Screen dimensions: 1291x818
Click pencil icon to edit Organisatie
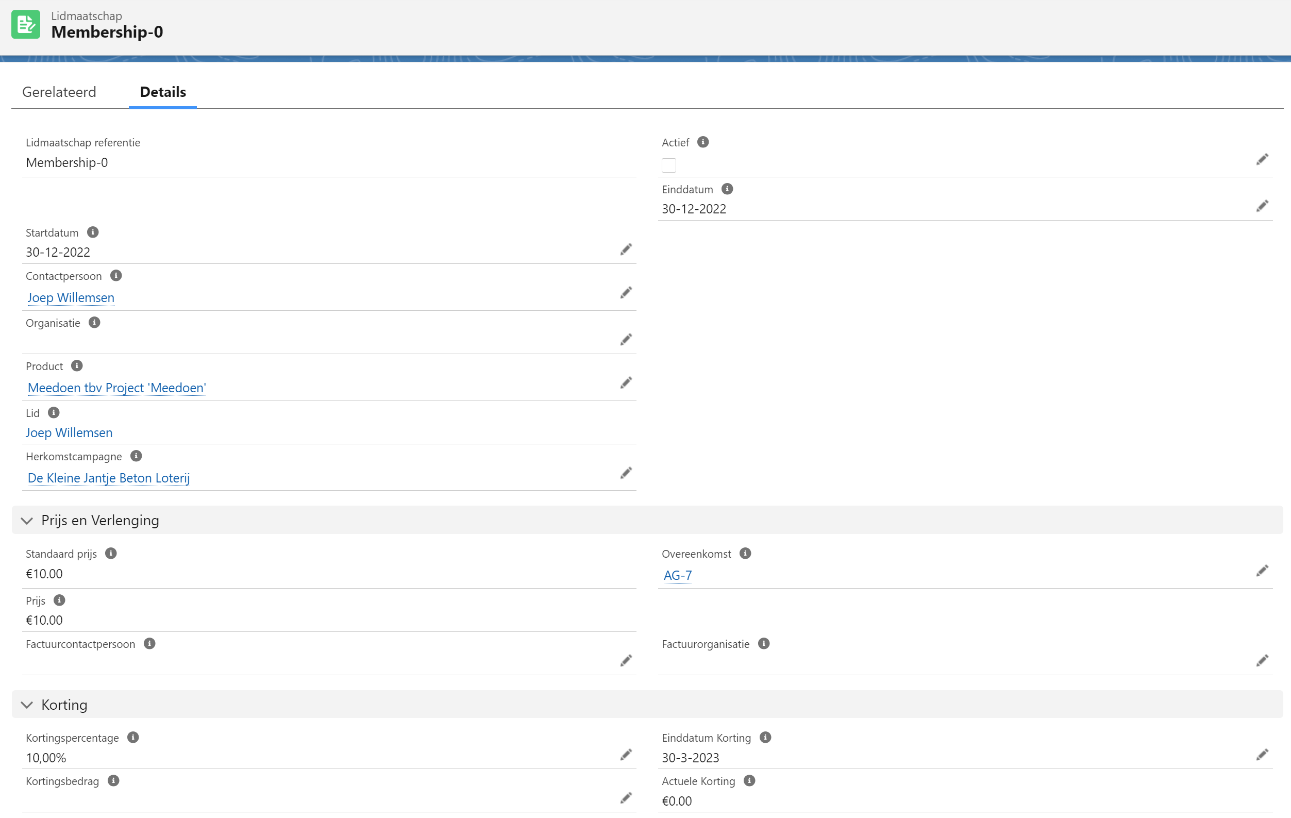coord(626,339)
